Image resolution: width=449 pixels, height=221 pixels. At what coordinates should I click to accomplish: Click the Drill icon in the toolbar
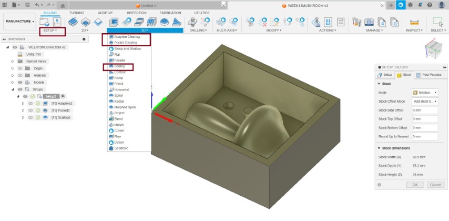tap(192, 22)
